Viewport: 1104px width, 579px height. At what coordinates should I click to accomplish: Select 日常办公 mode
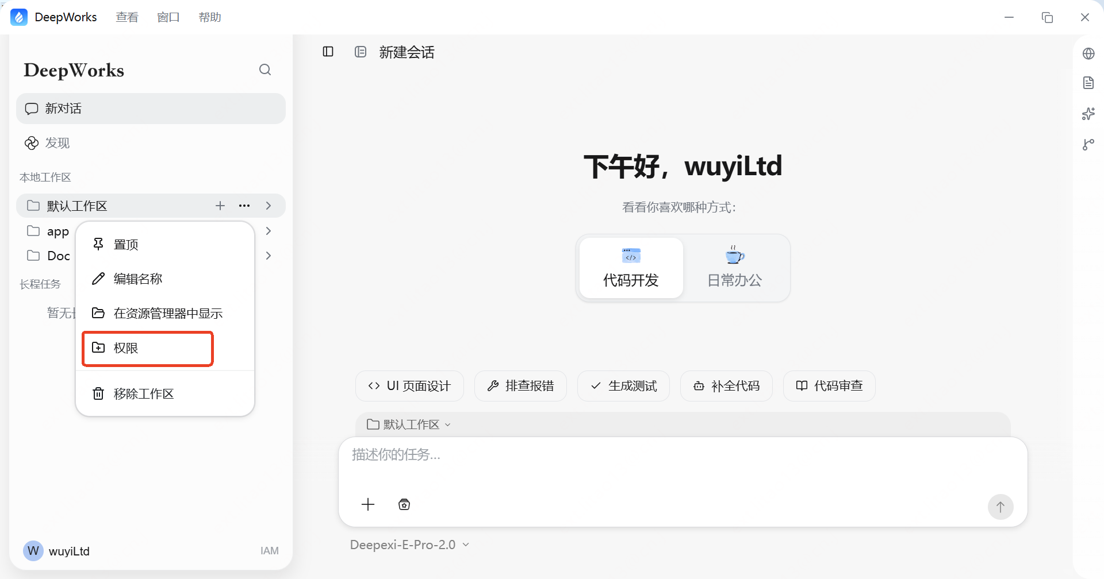pos(734,268)
